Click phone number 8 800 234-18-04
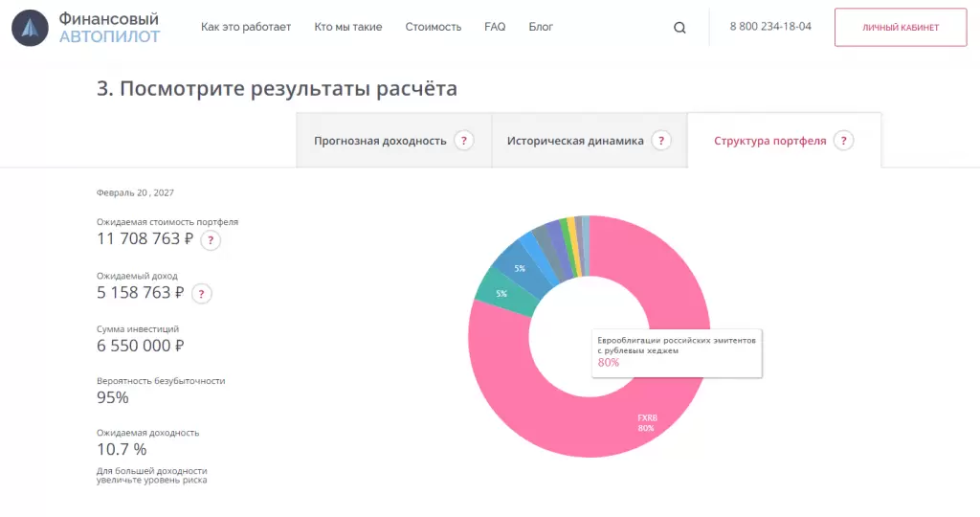 [770, 27]
